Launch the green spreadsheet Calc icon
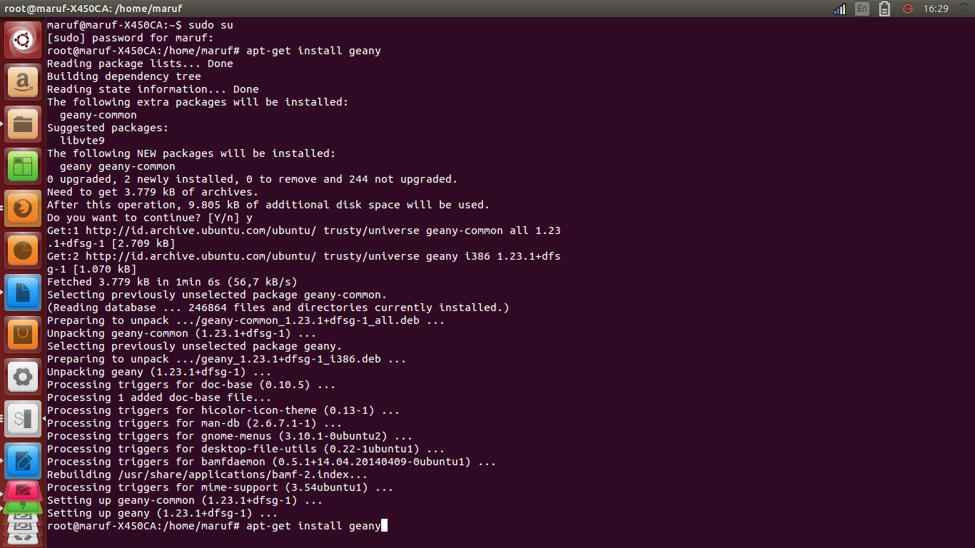 click(23, 166)
